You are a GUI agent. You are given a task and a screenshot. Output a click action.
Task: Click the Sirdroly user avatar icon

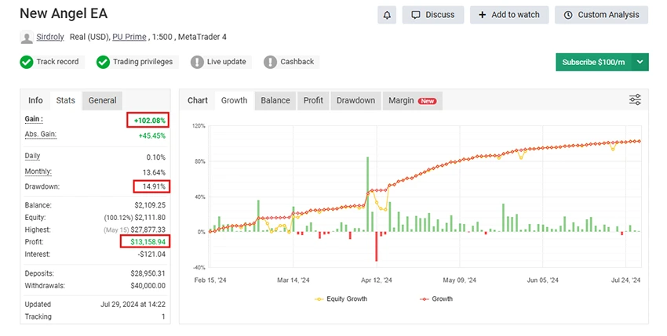coord(27,38)
